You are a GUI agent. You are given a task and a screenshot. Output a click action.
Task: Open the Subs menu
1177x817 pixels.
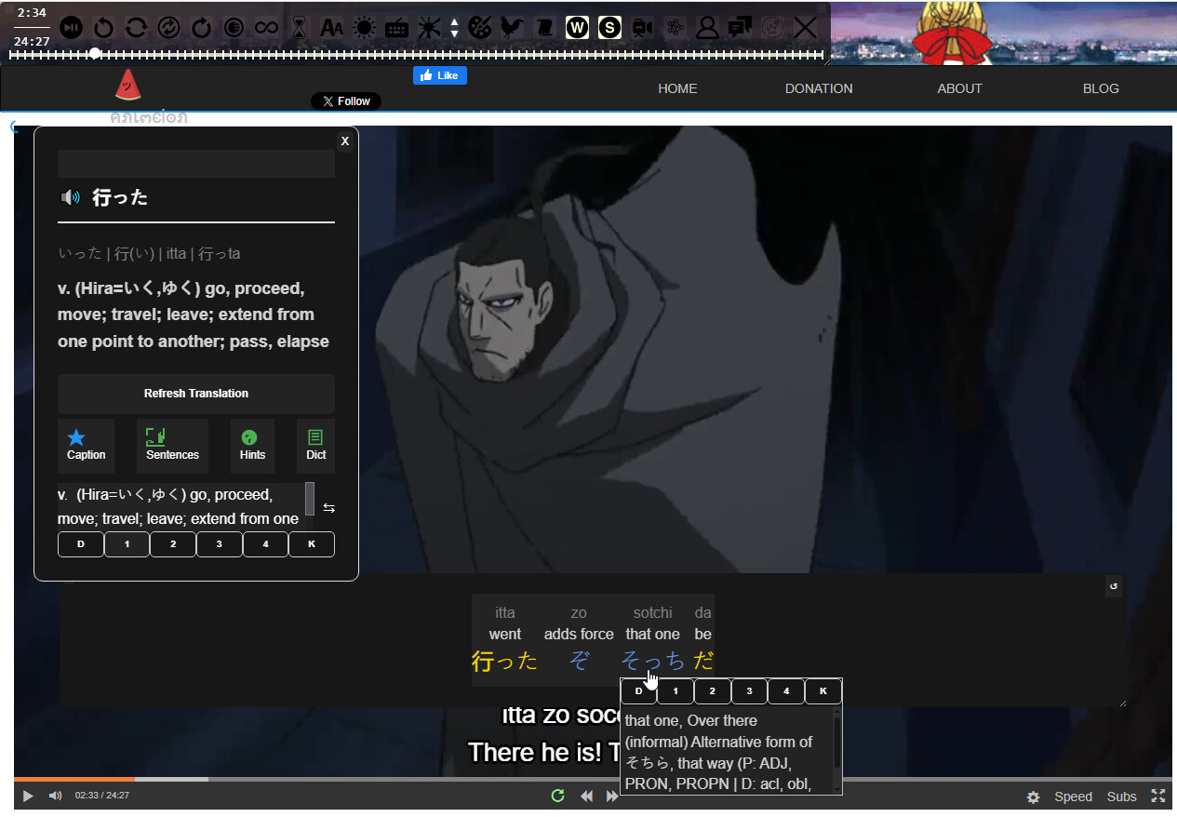click(x=1122, y=797)
